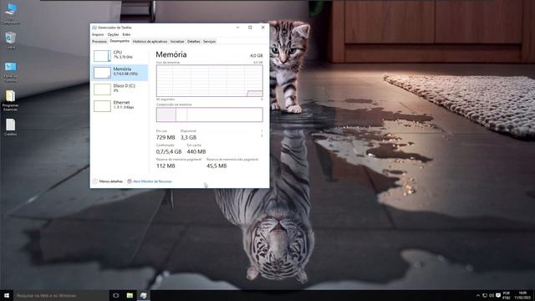Close the Task Manager window

click(x=262, y=28)
